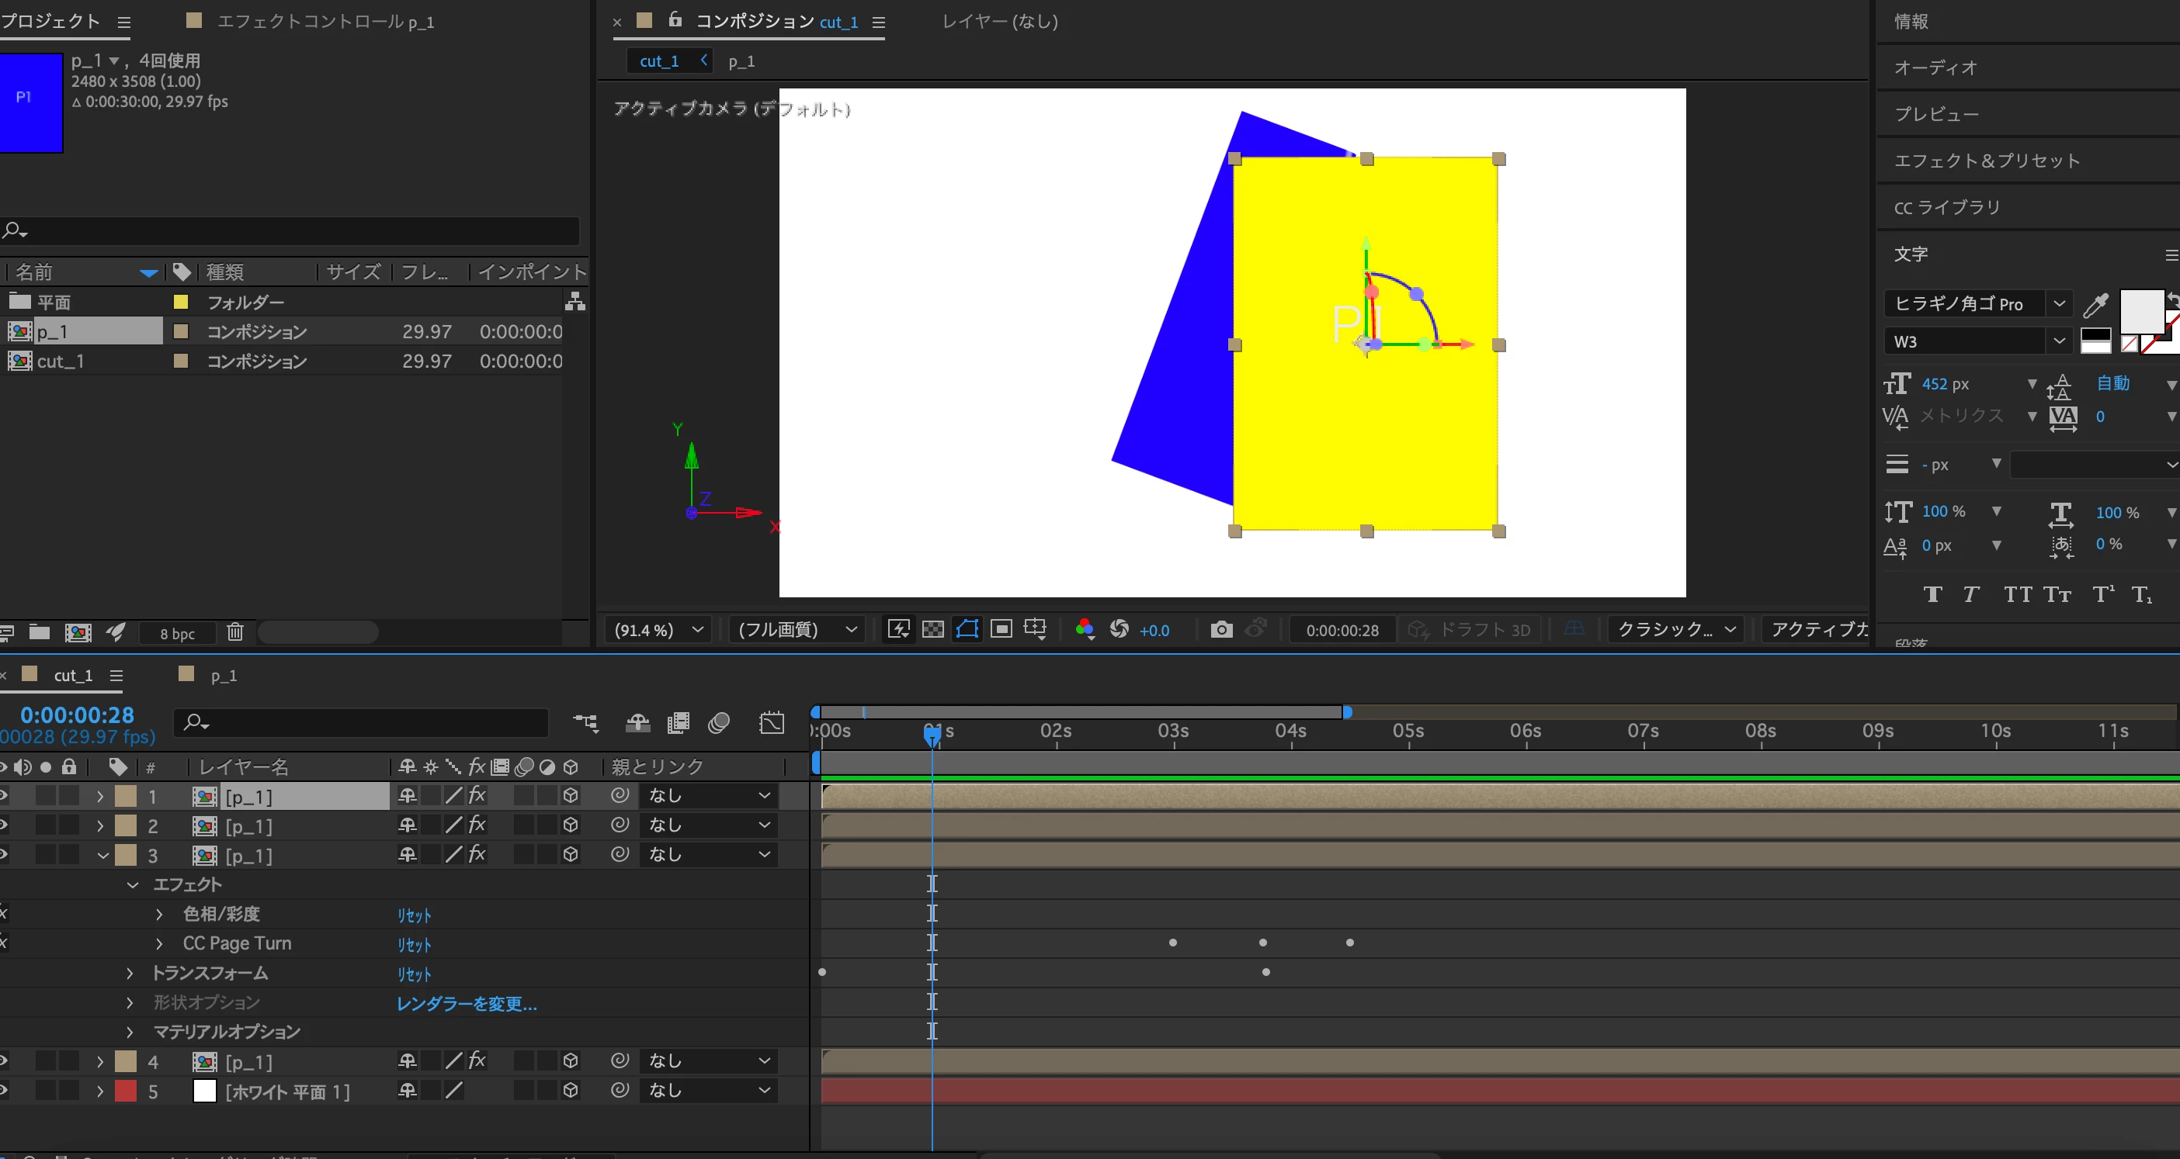Disable the CC Page Turn effect
The height and width of the screenshot is (1159, 2180).
point(3,943)
